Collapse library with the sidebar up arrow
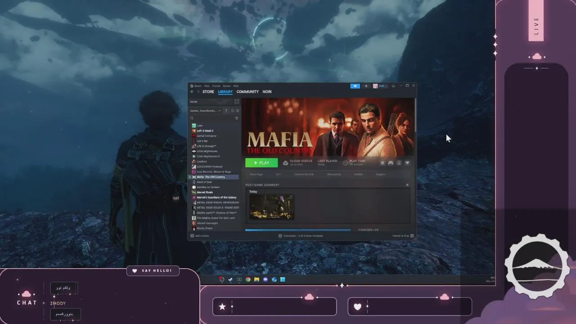The width and height of the screenshot is (576, 324). (226, 111)
